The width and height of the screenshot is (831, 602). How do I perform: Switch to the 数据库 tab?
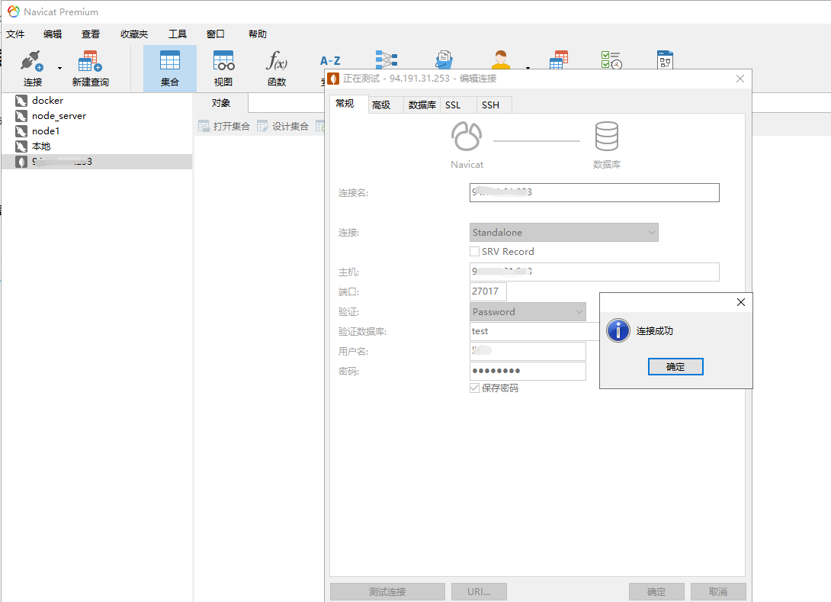pos(422,105)
